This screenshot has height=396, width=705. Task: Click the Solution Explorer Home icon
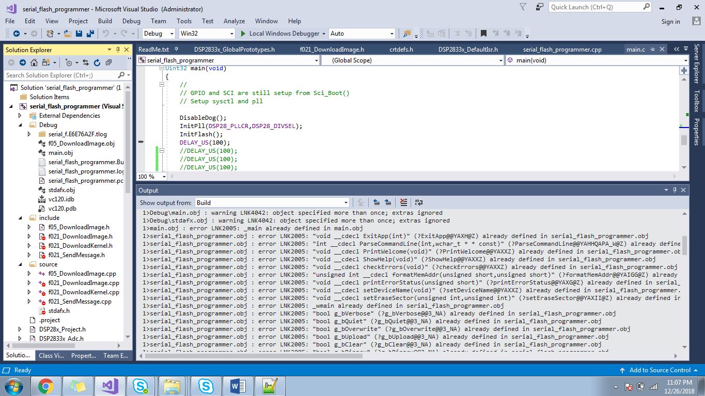34,62
